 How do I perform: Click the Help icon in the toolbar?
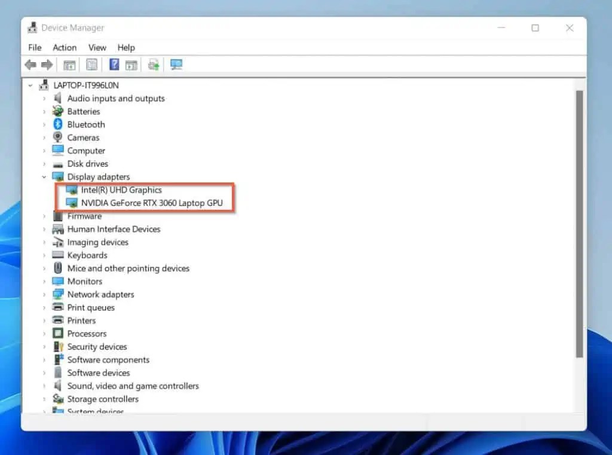pyautogui.click(x=114, y=64)
